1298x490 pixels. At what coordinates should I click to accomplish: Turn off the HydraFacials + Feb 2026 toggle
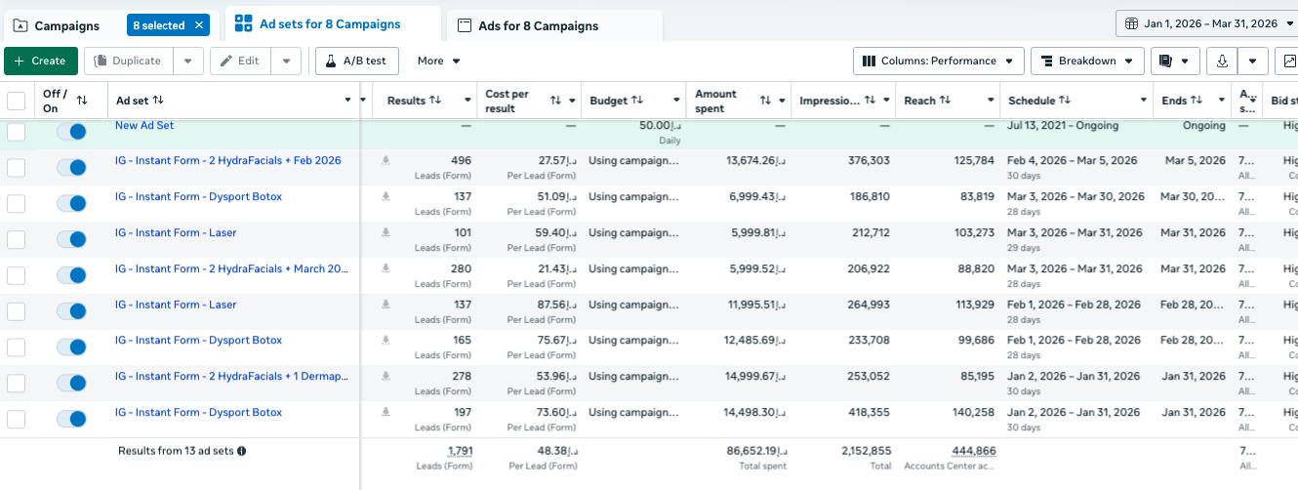pyautogui.click(x=71, y=168)
